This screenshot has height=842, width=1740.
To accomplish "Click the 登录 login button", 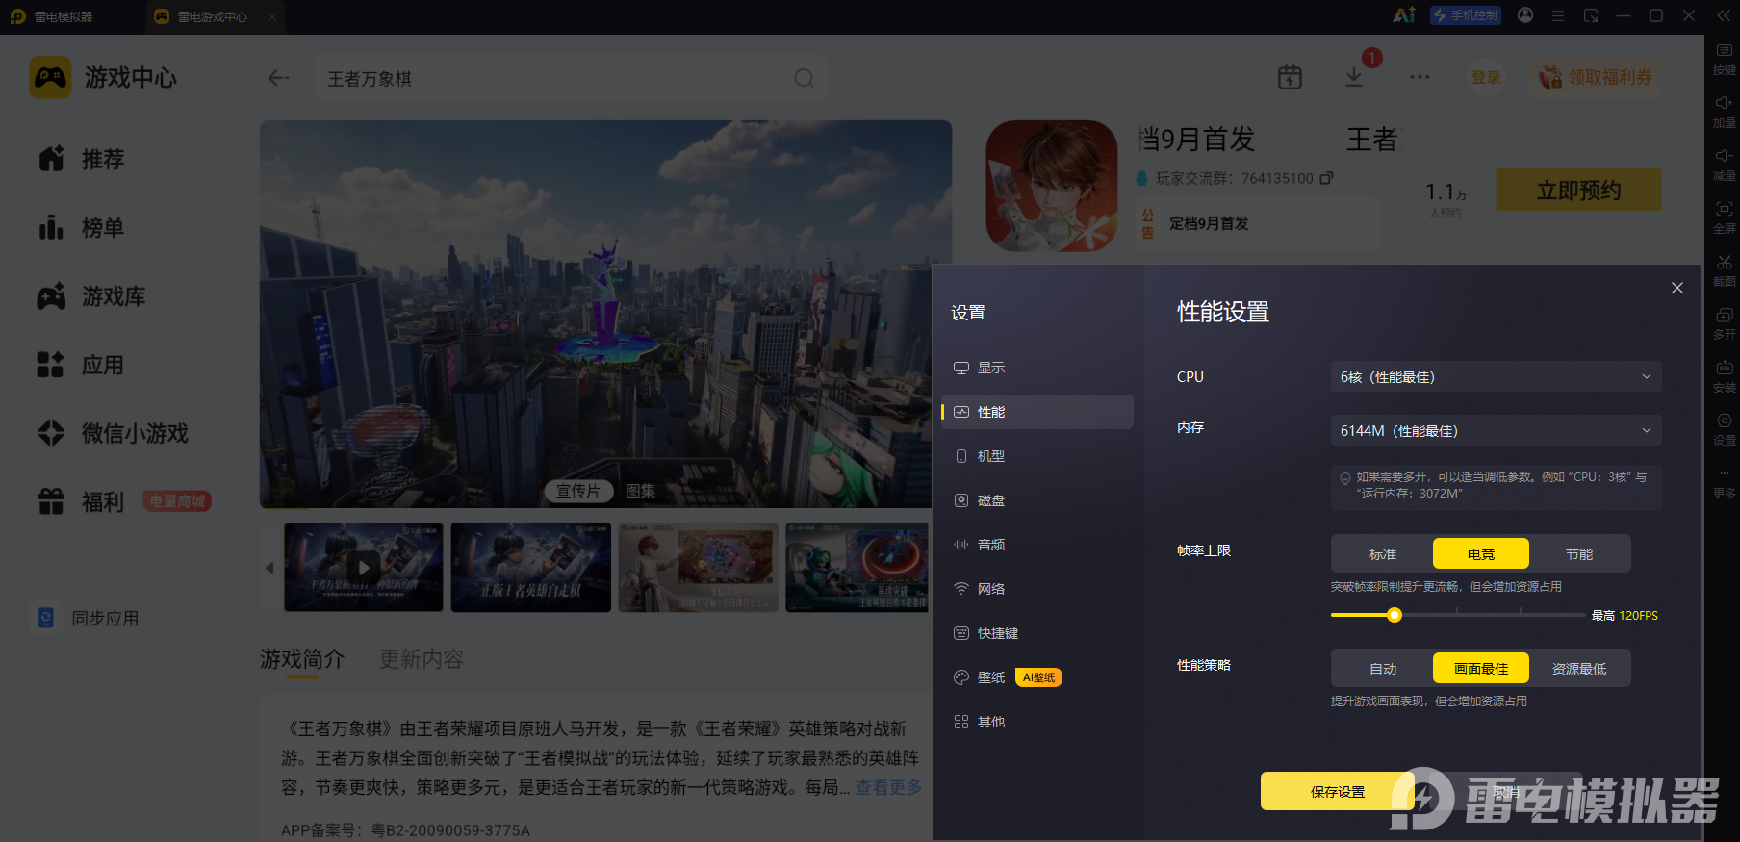I will [x=1486, y=77].
